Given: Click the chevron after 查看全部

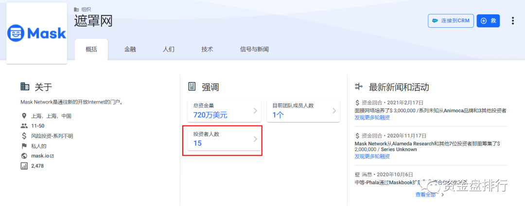Looking at the screenshot, I should (443, 195).
